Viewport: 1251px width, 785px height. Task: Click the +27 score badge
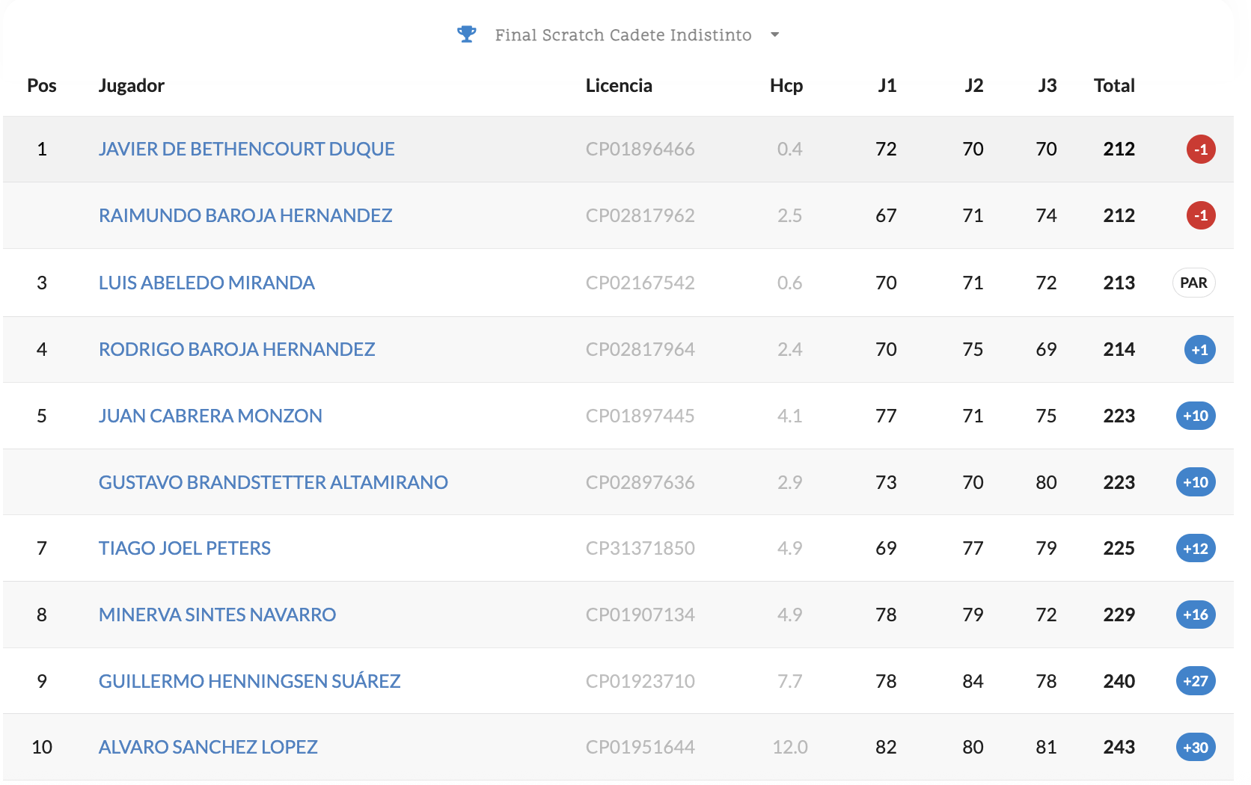[x=1196, y=681]
